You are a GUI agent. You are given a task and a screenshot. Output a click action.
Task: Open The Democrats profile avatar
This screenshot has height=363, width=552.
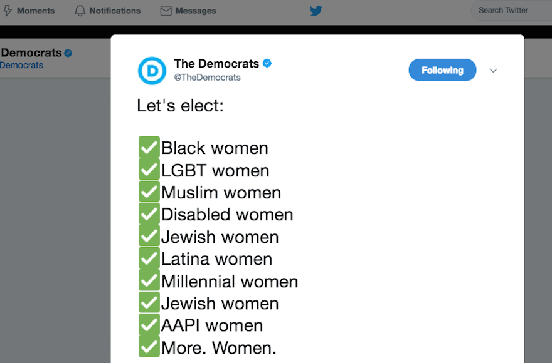click(152, 71)
